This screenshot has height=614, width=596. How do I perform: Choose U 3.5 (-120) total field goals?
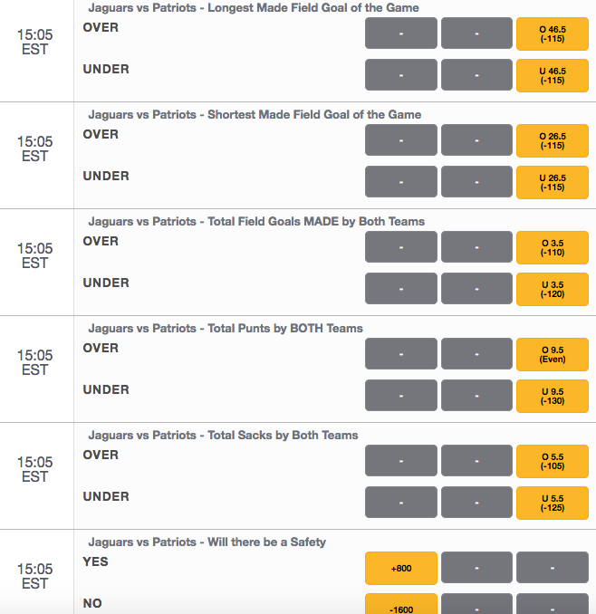tap(553, 290)
